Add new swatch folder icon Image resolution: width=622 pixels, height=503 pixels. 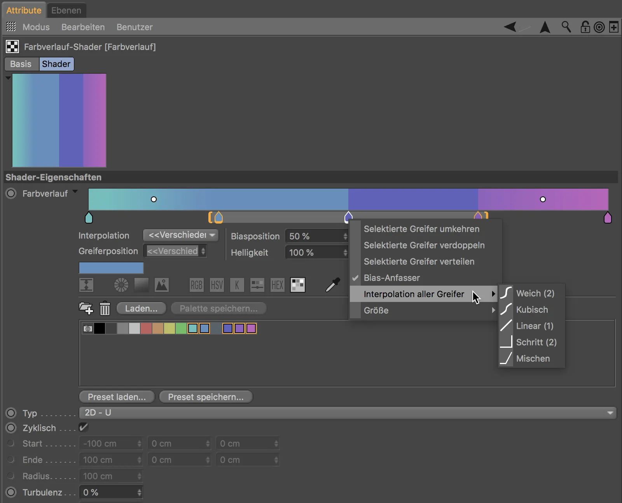point(86,309)
